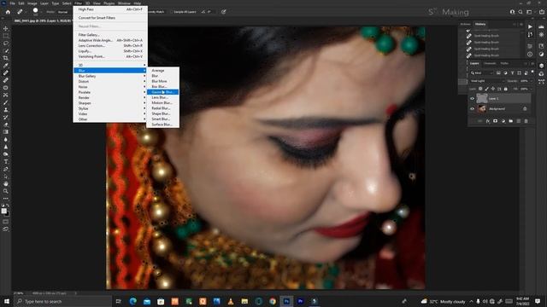Viewport: 547px width, 307px height.
Task: Select the Type tool
Action: pos(6,161)
